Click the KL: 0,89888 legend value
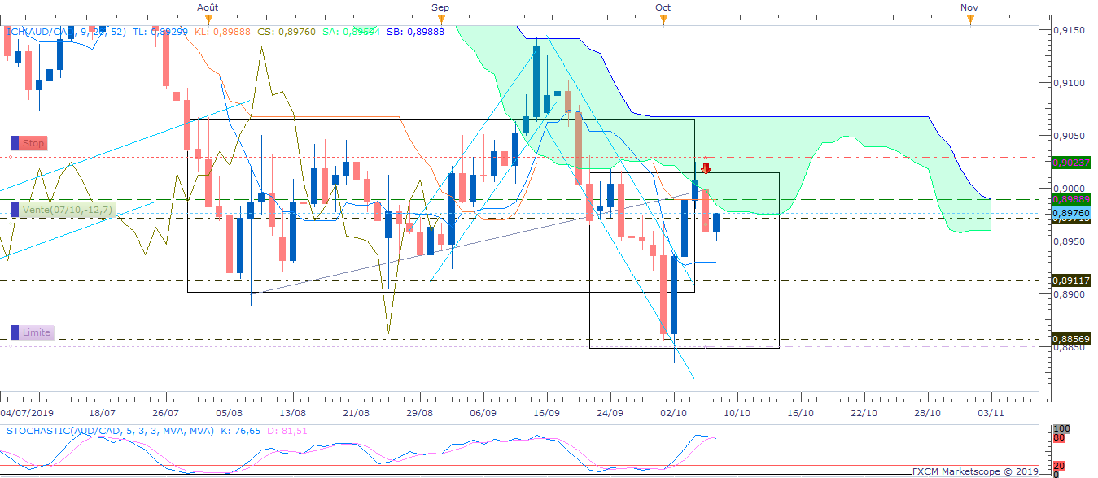The image size is (1098, 478). (x=223, y=32)
